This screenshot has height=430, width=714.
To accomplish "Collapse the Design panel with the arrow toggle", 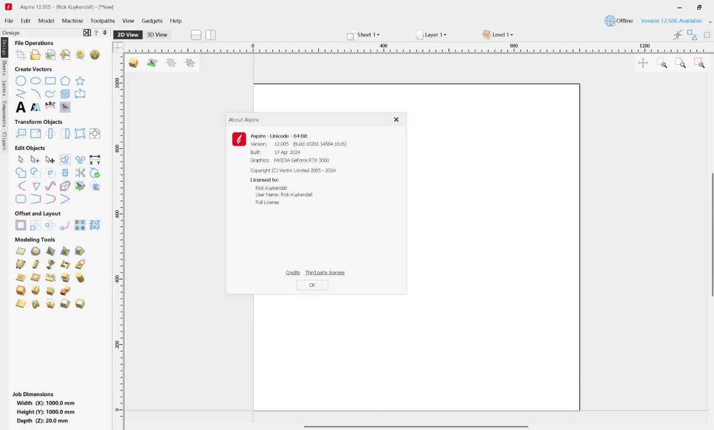I will tap(87, 33).
